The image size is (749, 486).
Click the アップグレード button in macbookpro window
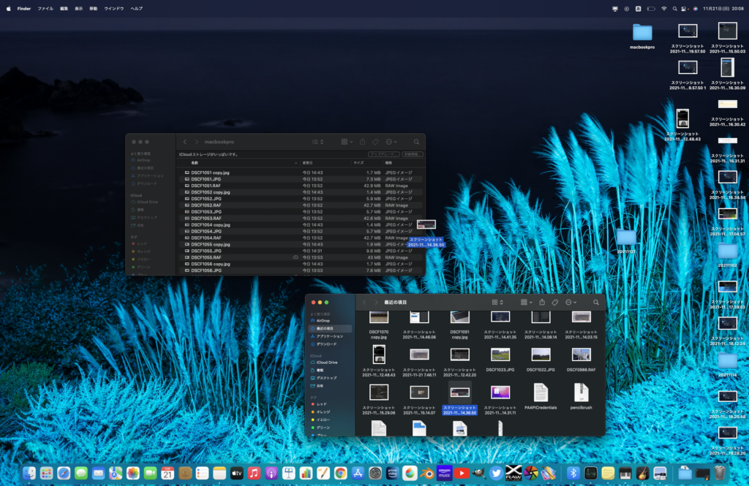tap(383, 154)
